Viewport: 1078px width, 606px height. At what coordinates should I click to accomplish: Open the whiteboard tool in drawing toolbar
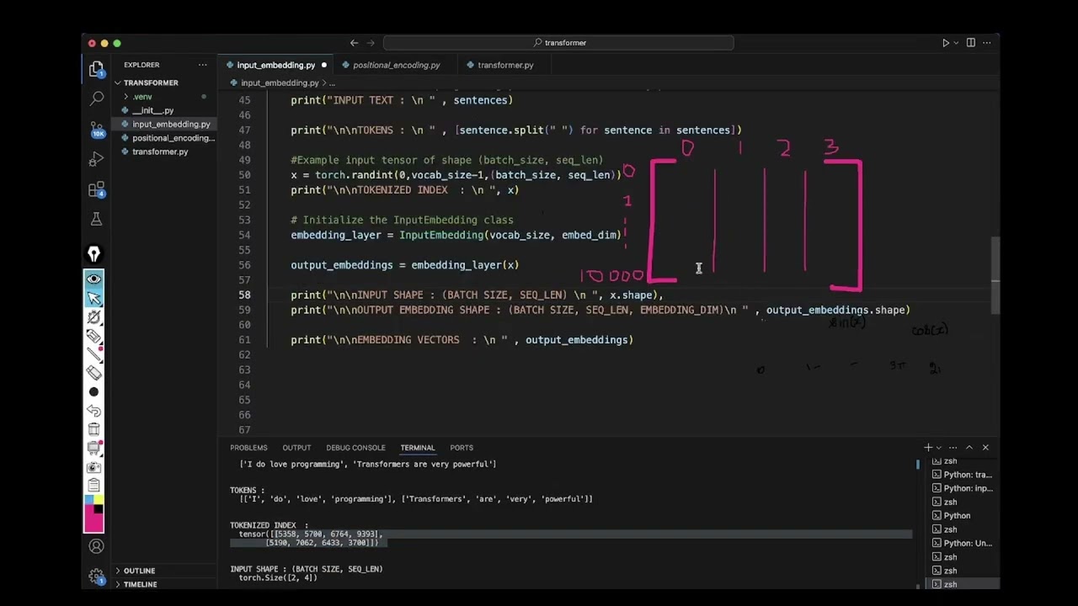pyautogui.click(x=93, y=448)
